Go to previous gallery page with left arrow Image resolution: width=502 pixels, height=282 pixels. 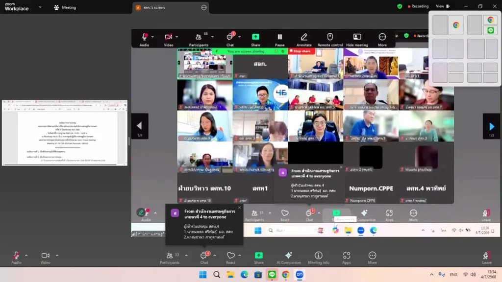140,126
